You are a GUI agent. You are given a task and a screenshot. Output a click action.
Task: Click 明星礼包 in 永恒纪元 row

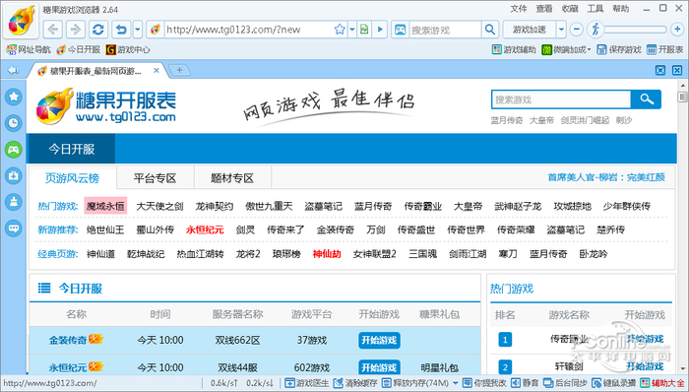point(439,367)
